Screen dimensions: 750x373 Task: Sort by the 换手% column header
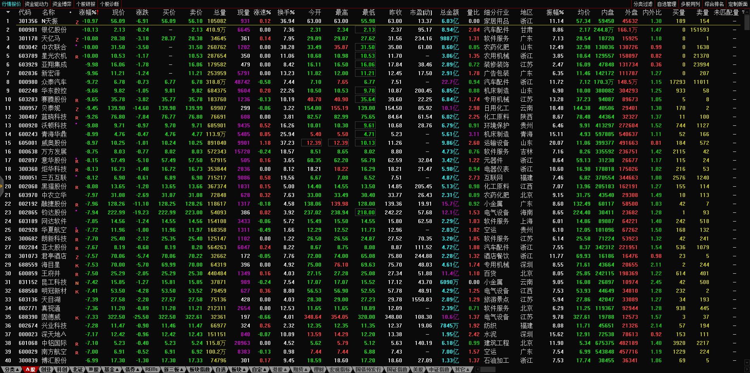286,12
